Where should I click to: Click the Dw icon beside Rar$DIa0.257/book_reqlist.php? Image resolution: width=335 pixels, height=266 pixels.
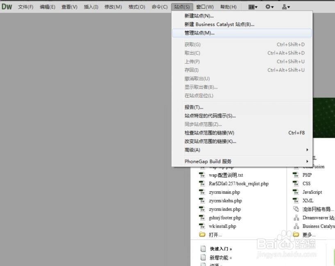pos(202,183)
